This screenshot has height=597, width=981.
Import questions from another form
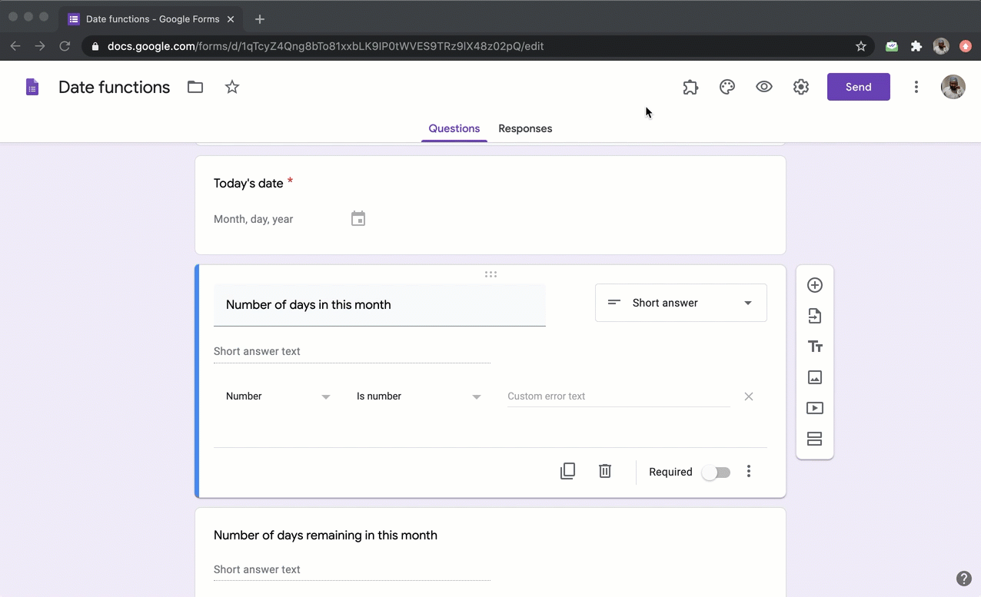click(x=814, y=315)
